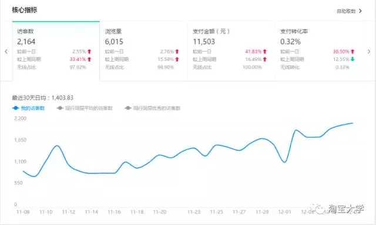This screenshot has height=225, width=376.
Task: Click the red up arrow beside 2.76%
Action: click(x=177, y=52)
